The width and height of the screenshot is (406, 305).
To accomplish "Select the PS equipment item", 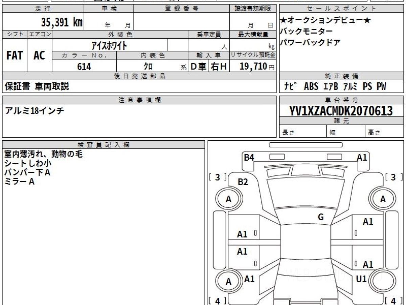I will pos(367,87).
